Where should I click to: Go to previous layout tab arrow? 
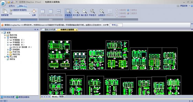(x=44, y=97)
